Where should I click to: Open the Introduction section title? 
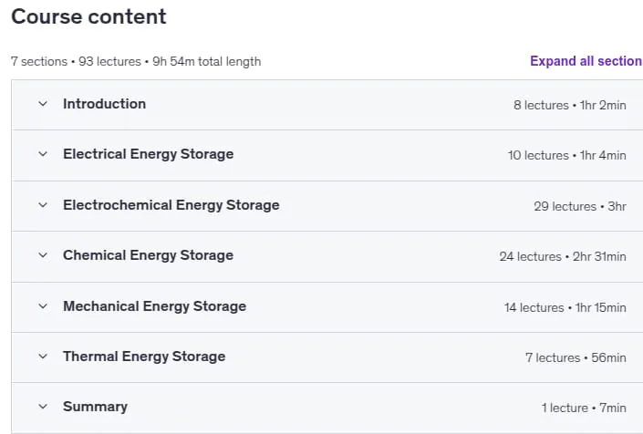point(105,104)
